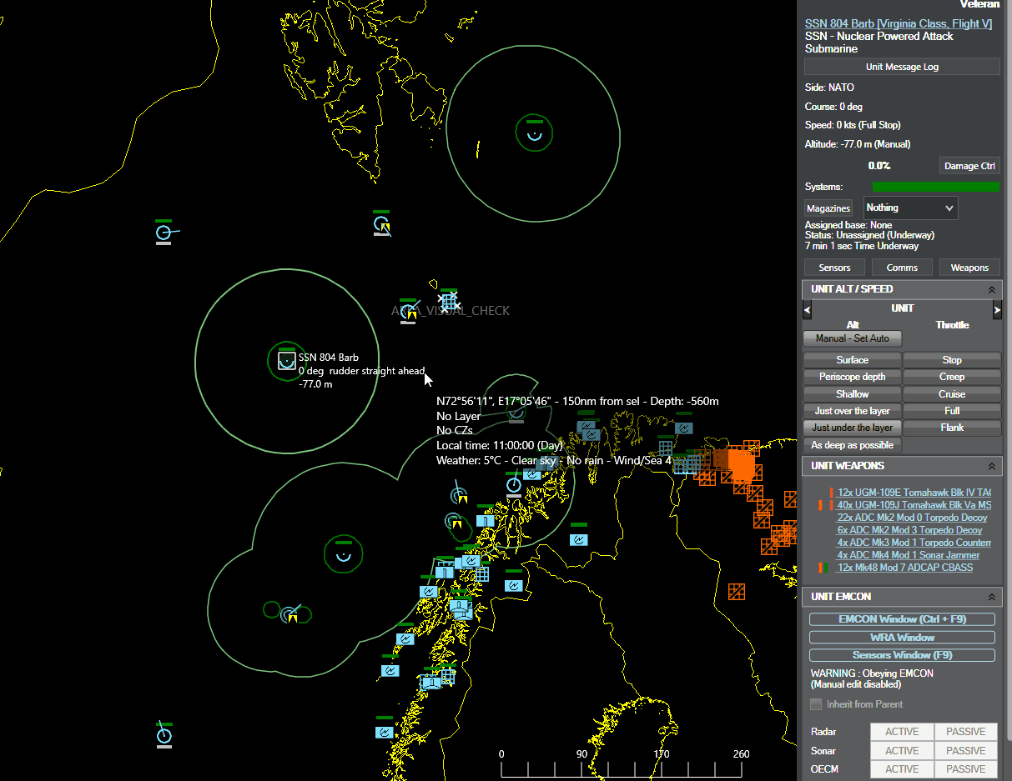1012x781 pixels.
Task: Select the lone ship icon at the bottom-left of the map
Action: [164, 736]
